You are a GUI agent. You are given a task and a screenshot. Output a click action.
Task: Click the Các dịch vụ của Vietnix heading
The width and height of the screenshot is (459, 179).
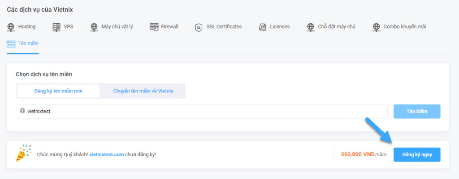[x=40, y=10]
